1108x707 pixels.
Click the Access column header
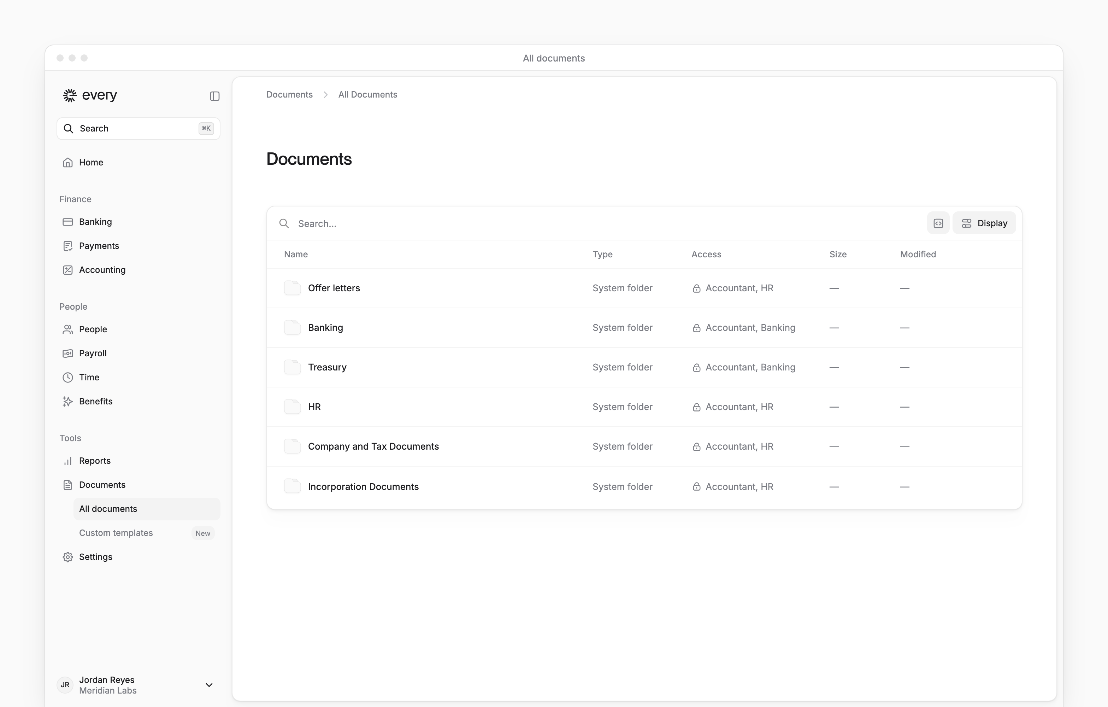[x=706, y=254]
